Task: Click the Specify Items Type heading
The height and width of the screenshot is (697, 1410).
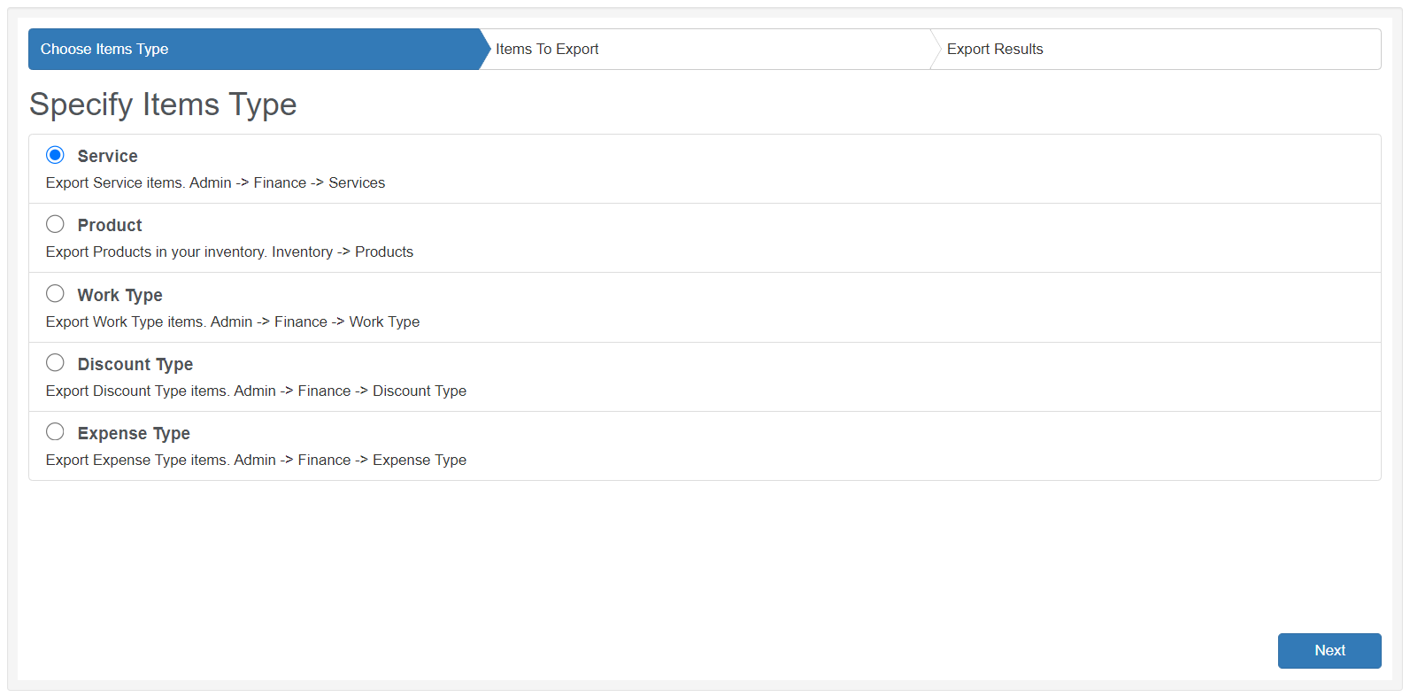Action: 163,105
